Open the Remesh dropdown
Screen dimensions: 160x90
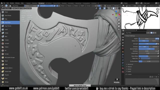(x=117, y=6)
